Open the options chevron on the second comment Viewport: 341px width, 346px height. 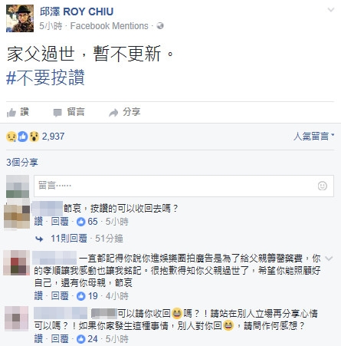[x=329, y=259]
